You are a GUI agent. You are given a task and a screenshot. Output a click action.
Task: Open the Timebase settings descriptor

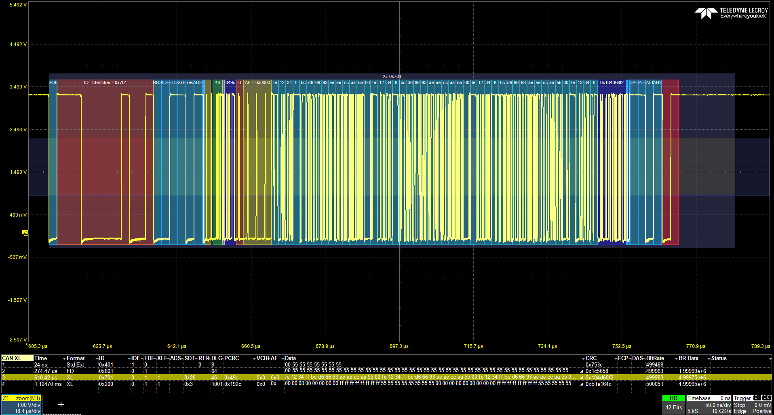pos(709,404)
